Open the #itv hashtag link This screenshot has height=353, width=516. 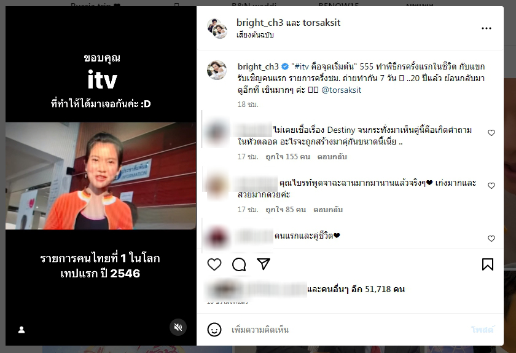[302, 66]
